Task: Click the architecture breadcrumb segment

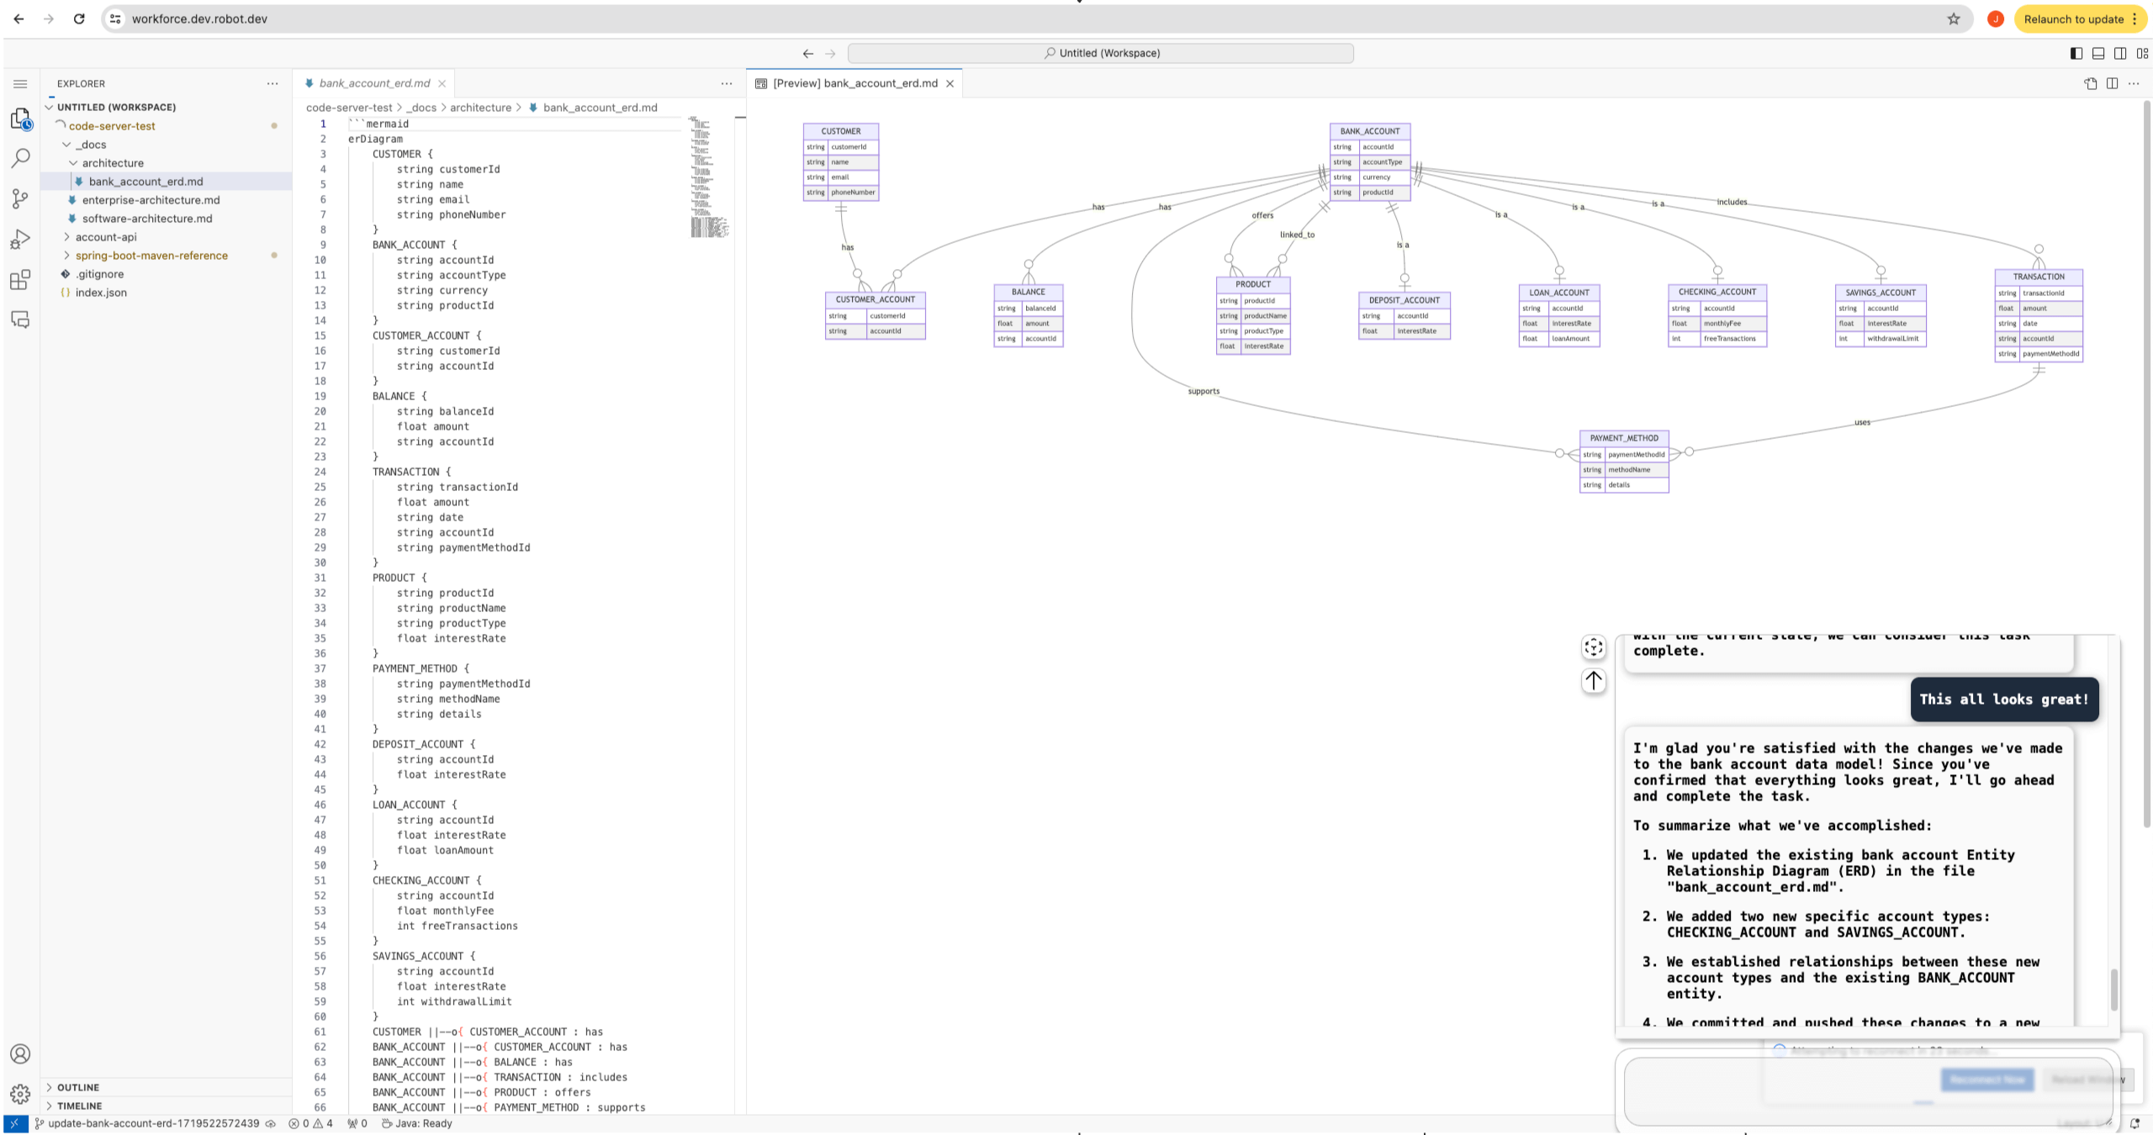Action: [x=480, y=108]
